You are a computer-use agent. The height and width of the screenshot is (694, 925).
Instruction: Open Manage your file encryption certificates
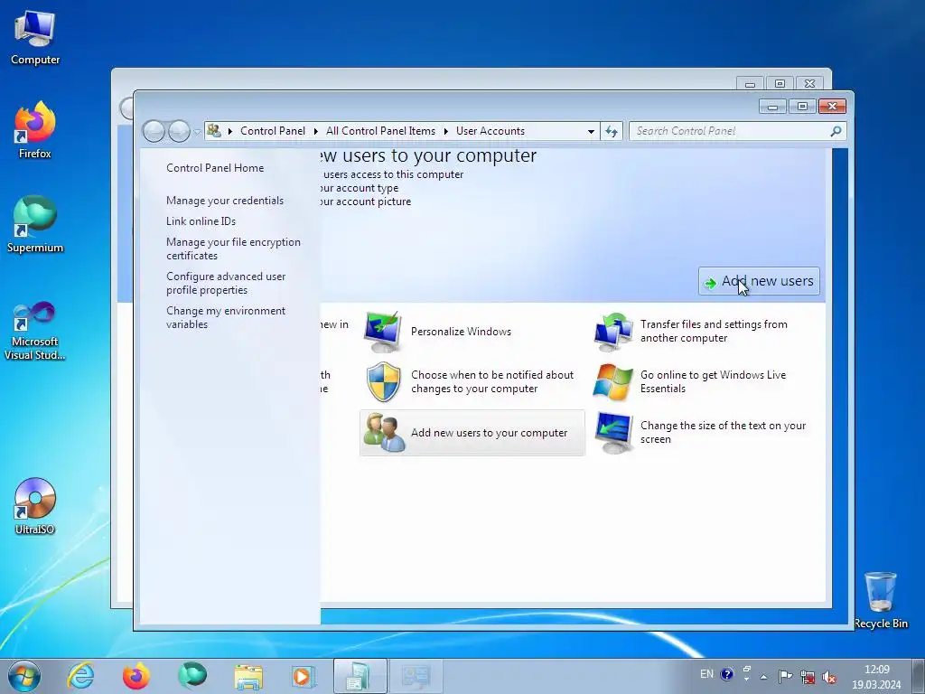233,249
